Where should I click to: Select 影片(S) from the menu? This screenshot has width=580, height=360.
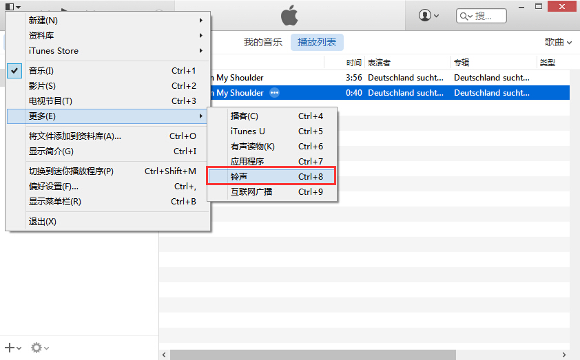[x=108, y=86]
